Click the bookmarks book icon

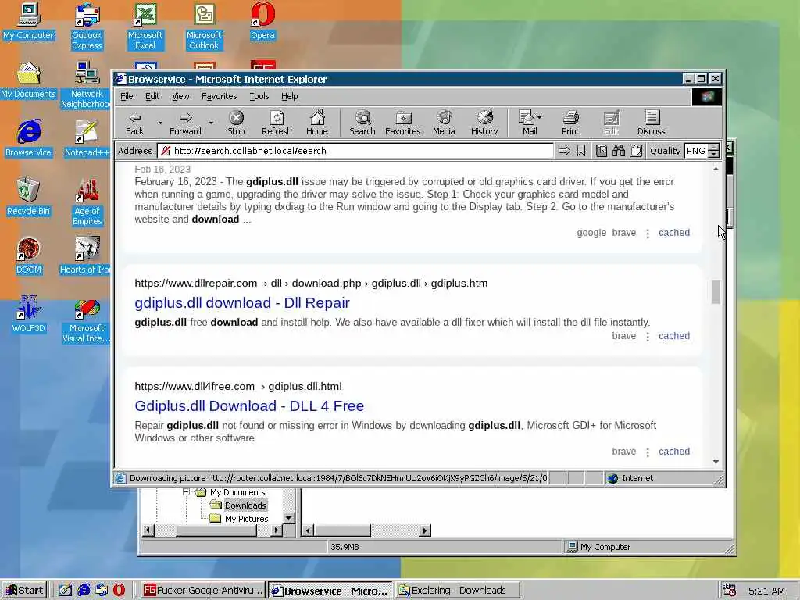pyautogui.click(x=602, y=151)
